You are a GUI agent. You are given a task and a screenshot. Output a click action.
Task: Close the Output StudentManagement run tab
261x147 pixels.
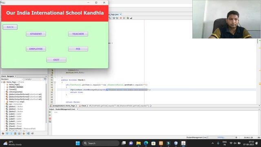tap(77, 109)
